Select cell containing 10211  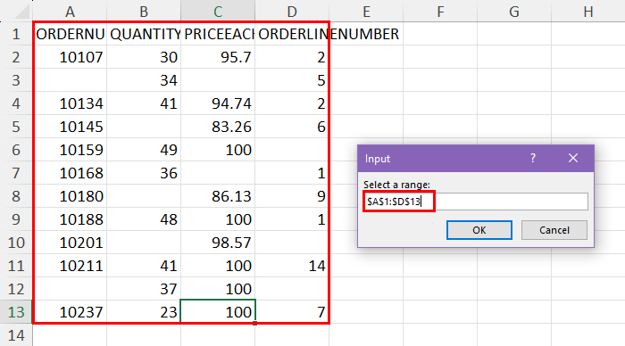point(70,266)
